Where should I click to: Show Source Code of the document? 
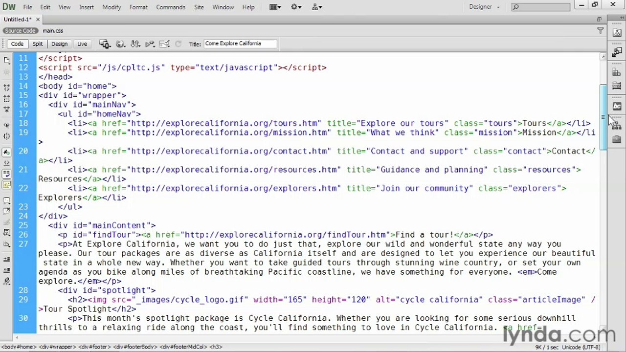20,31
